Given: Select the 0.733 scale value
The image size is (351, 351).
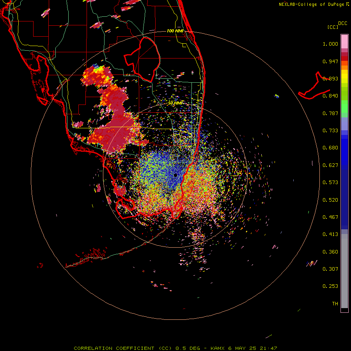Looking at the screenshot, I should 330,131.
